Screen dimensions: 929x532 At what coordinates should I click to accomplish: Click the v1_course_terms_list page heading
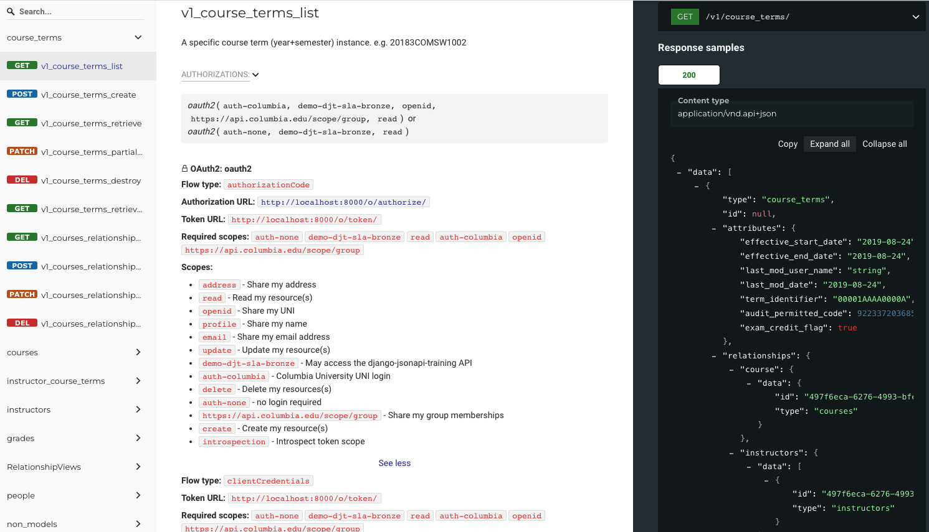tap(250, 13)
